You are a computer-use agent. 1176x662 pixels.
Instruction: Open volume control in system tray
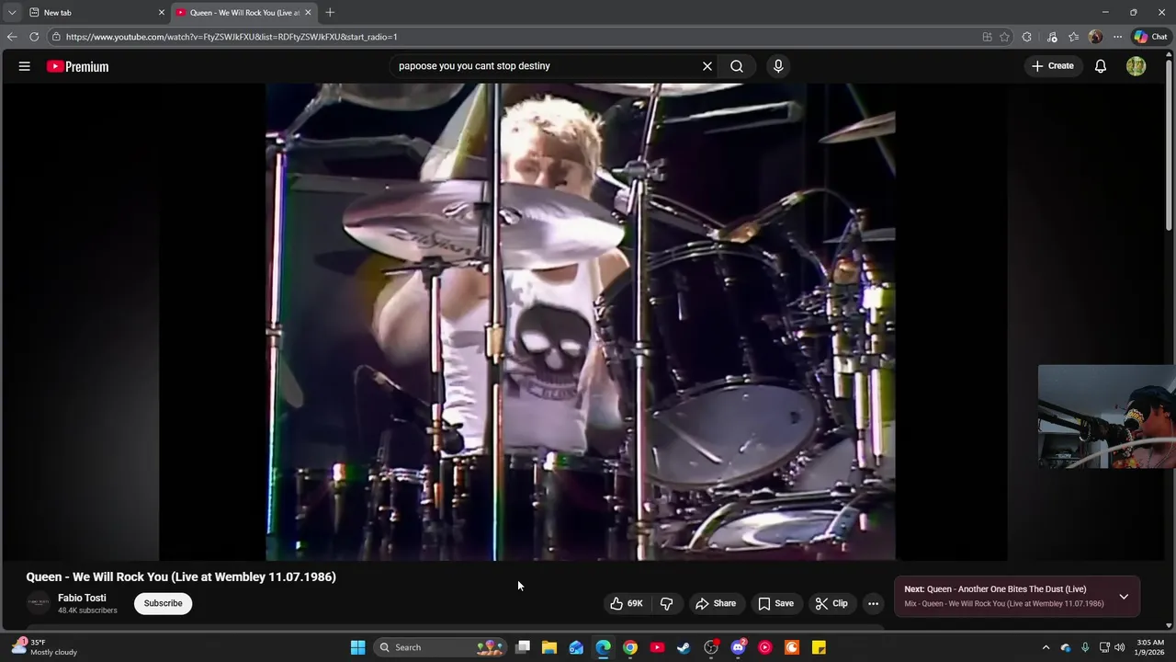click(1119, 647)
